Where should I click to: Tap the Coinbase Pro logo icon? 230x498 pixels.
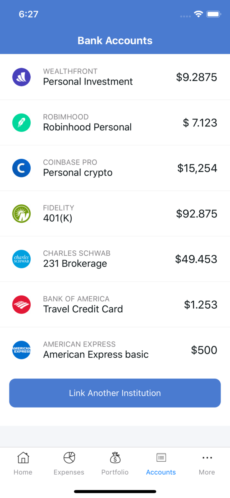click(x=21, y=168)
